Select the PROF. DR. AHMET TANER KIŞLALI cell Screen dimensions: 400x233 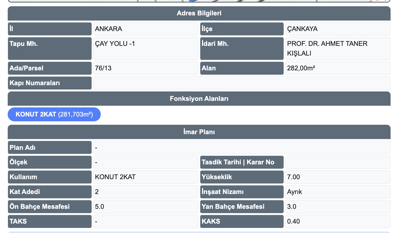pos(338,48)
